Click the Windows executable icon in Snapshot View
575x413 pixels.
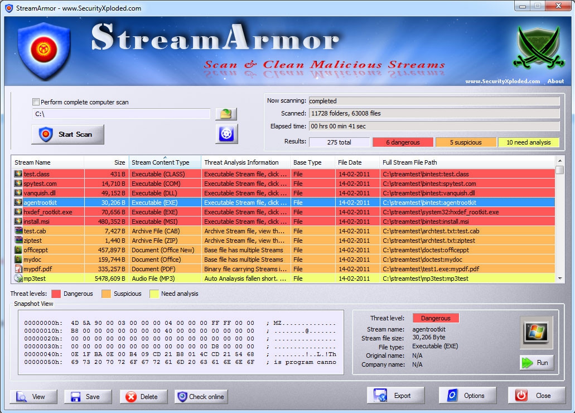pyautogui.click(x=536, y=332)
